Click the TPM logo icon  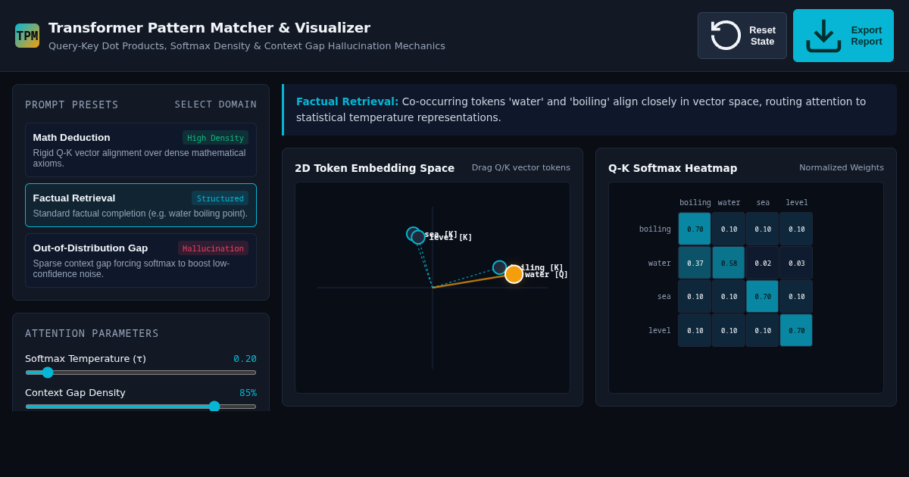(x=27, y=36)
